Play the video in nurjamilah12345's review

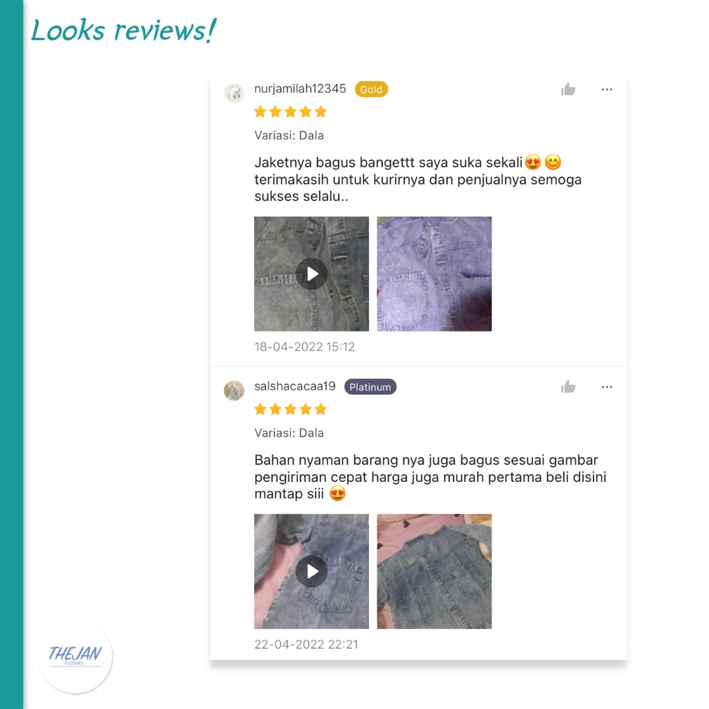click(312, 274)
